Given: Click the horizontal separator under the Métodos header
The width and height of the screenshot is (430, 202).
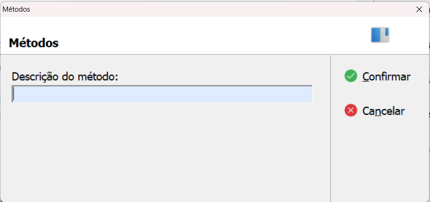Looking at the screenshot, I should pyautogui.click(x=215, y=55).
